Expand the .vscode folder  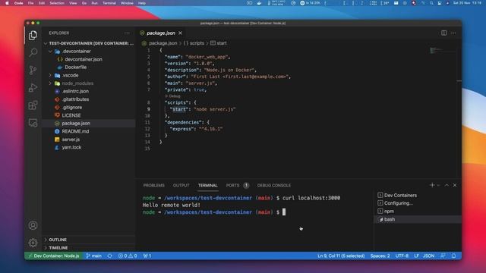tap(89, 75)
